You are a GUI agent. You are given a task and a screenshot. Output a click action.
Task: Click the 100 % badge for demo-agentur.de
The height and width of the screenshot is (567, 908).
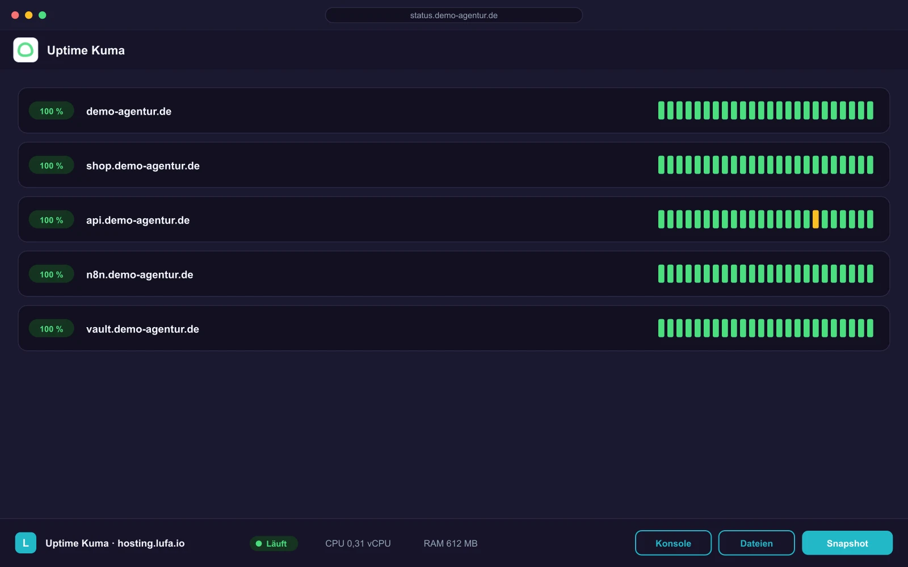pyautogui.click(x=52, y=111)
